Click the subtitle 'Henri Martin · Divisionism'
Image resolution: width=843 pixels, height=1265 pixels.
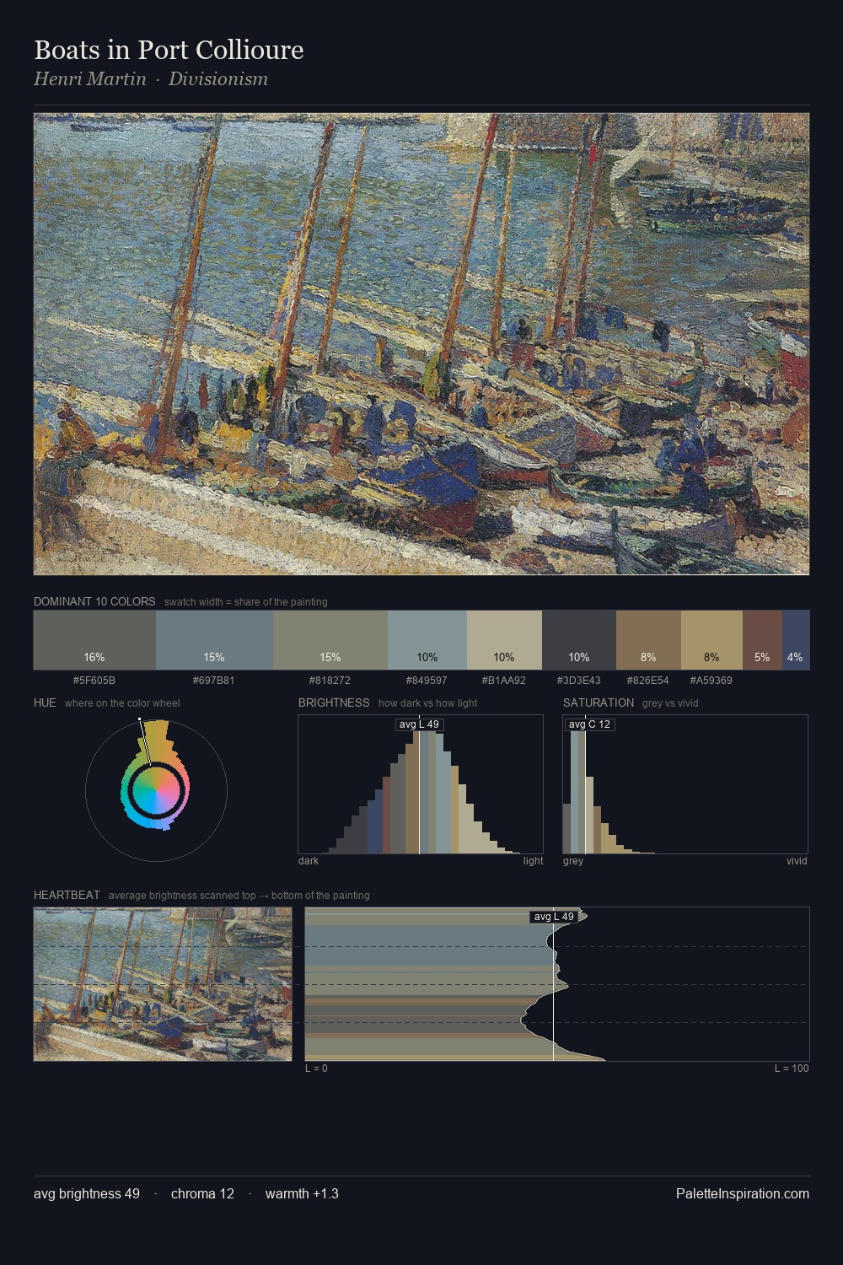151,79
